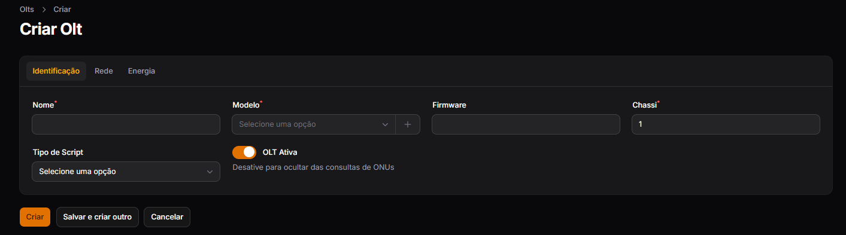Submit the form with the orange Criar button
Screen dimensions: 846x235
coord(35,217)
